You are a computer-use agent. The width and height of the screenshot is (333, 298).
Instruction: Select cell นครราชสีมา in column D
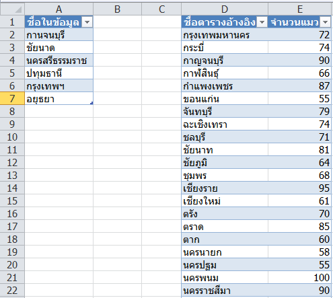coord(225,291)
